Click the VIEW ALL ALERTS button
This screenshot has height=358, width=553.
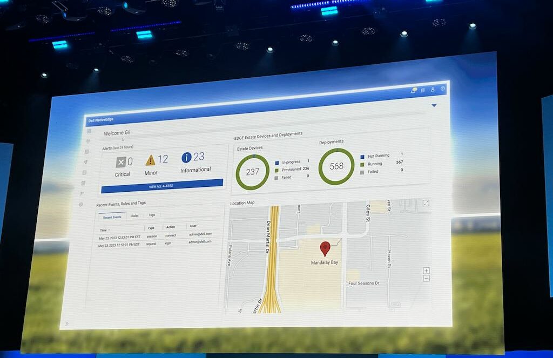pos(162,186)
